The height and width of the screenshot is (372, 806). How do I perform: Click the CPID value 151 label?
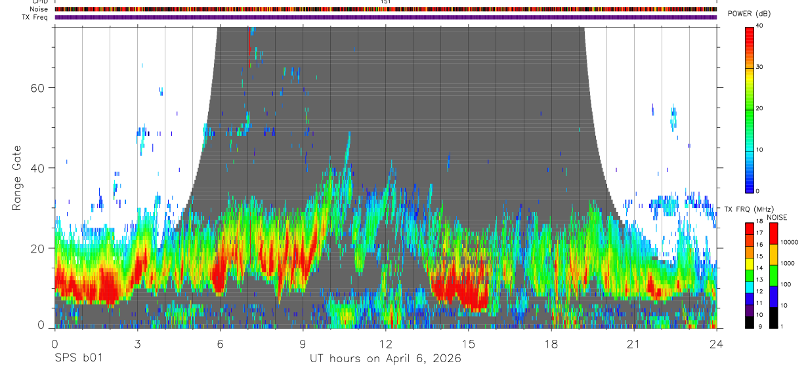click(x=386, y=2)
